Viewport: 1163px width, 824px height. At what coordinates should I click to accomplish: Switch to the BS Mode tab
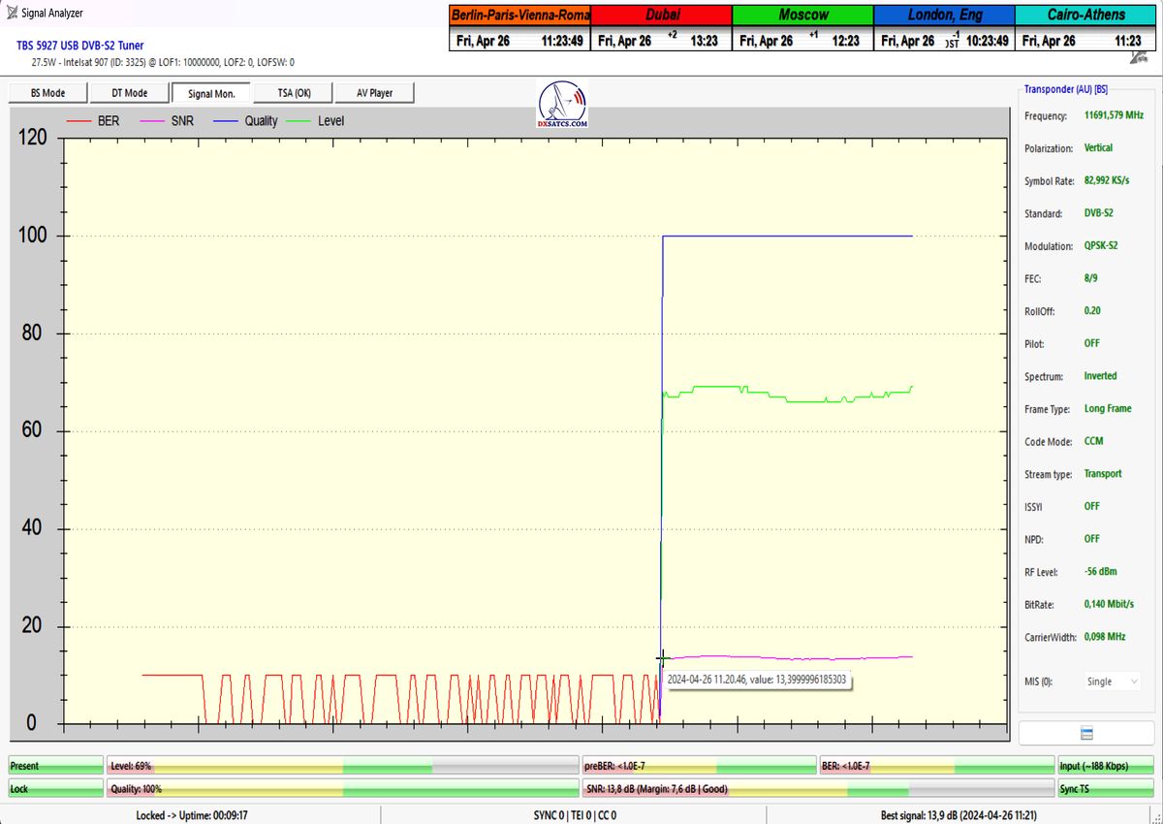point(47,93)
